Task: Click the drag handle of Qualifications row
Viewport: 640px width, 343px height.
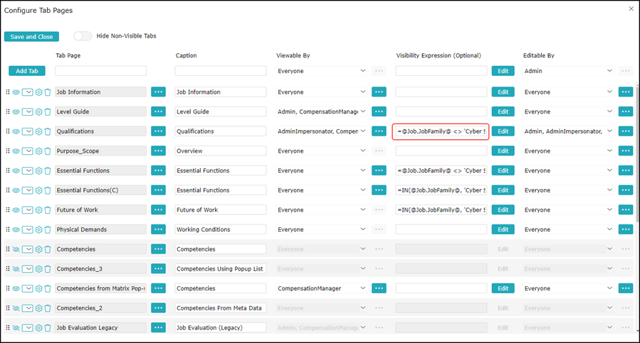Action: pyautogui.click(x=8, y=131)
